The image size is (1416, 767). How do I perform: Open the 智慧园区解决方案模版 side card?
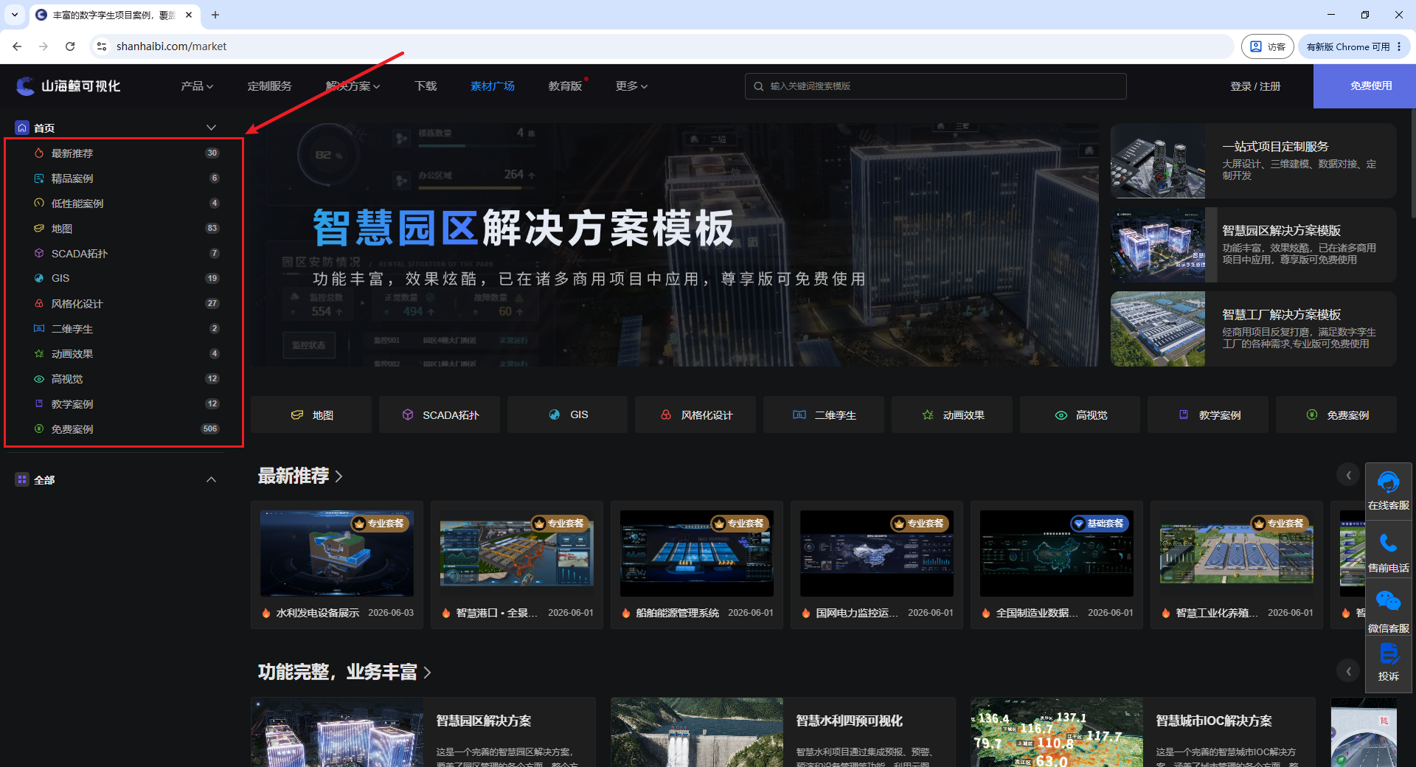[x=1254, y=245]
